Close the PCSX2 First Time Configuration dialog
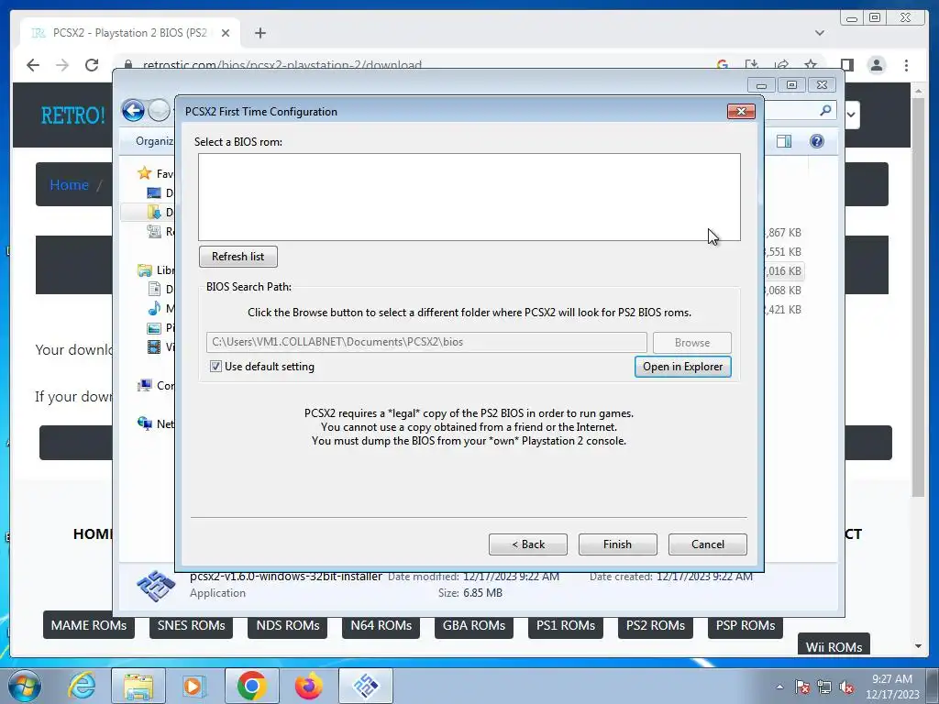The image size is (939, 704). [741, 111]
